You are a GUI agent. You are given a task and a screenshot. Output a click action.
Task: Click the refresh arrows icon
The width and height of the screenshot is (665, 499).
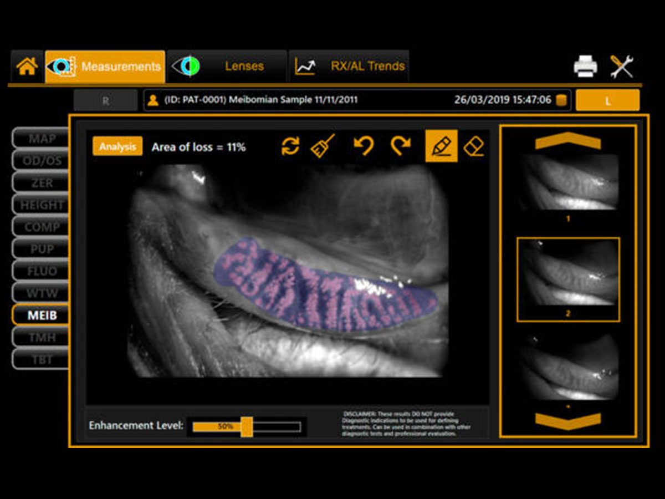(290, 146)
